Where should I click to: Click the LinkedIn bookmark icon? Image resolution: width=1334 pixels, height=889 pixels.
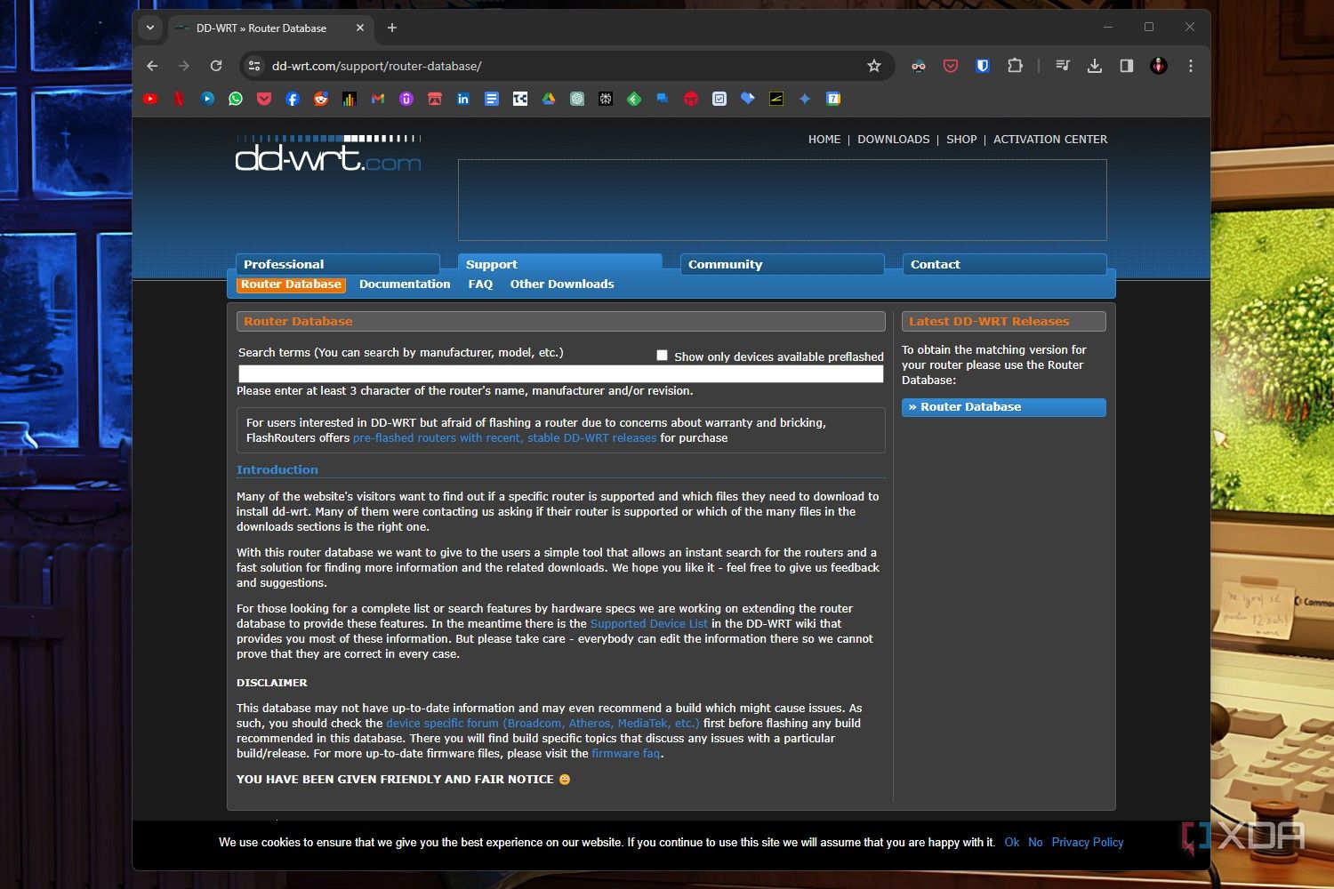click(x=463, y=99)
